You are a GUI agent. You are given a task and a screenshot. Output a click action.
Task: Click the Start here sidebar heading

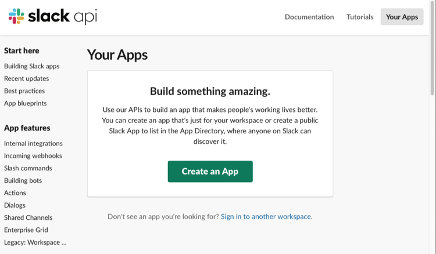pyautogui.click(x=22, y=51)
